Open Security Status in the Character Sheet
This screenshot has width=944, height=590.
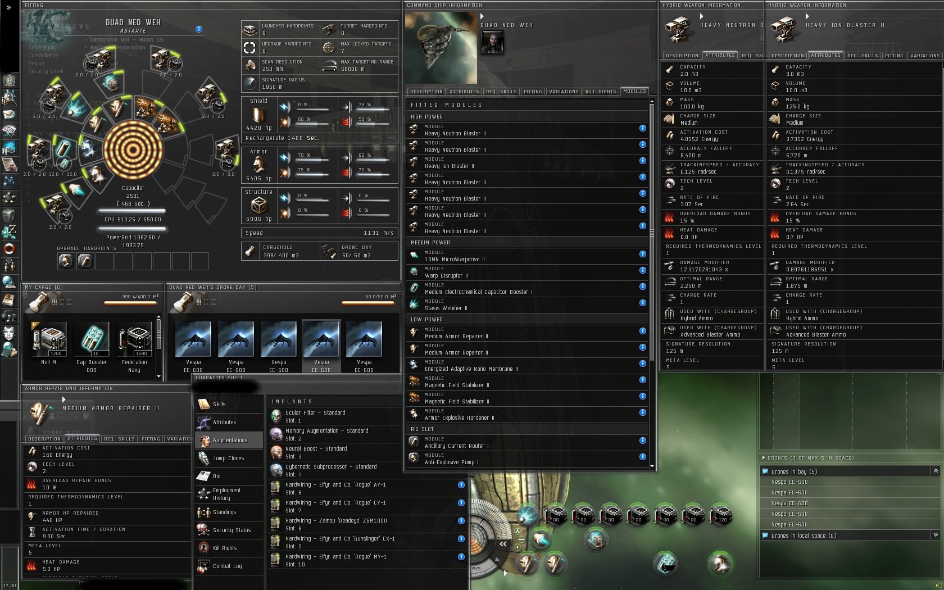click(x=229, y=530)
